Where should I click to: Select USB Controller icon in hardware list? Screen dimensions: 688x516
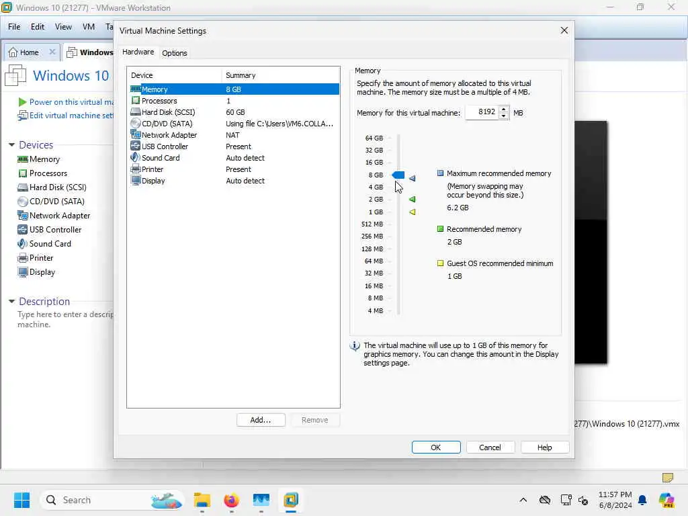coord(136,146)
